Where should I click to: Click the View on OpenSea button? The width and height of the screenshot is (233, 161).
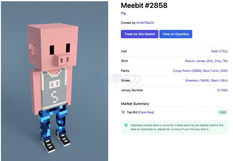(x=176, y=34)
